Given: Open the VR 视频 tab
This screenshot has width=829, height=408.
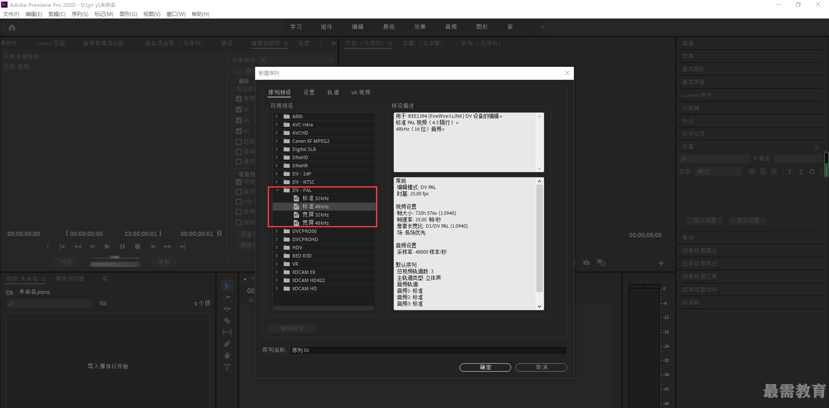Looking at the screenshot, I should coord(361,92).
